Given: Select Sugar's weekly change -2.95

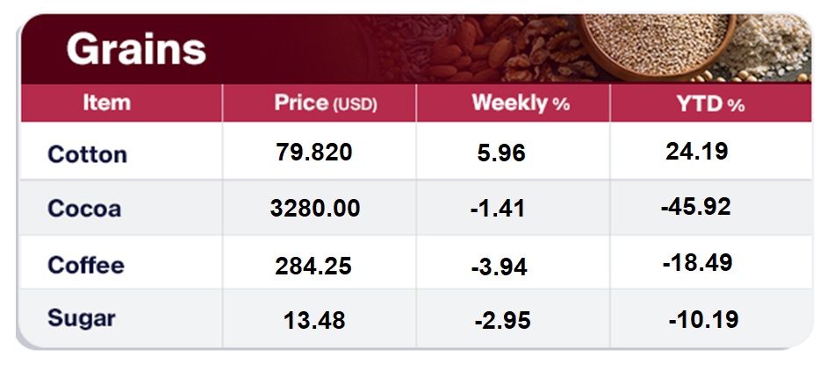Looking at the screenshot, I should 501,320.
